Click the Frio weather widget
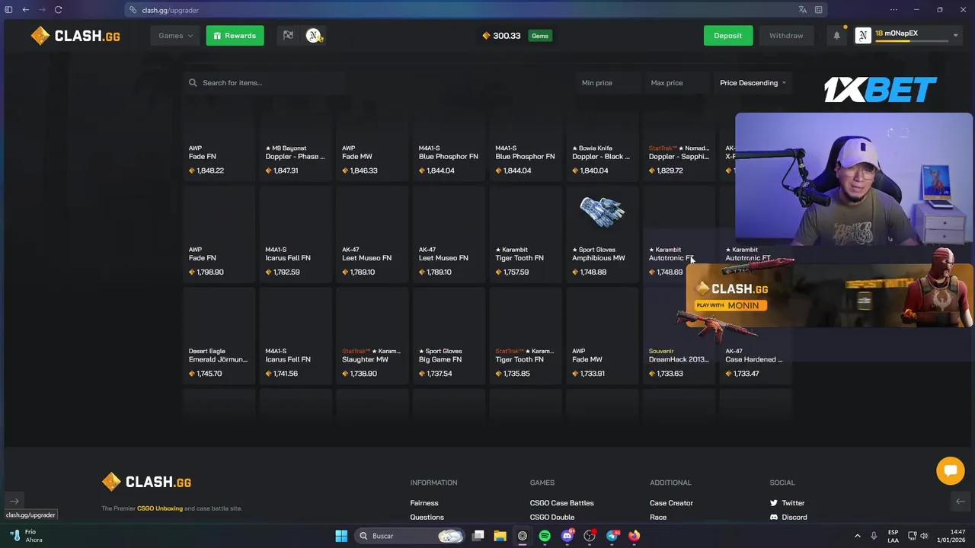This screenshot has height=548, width=975. point(26,536)
